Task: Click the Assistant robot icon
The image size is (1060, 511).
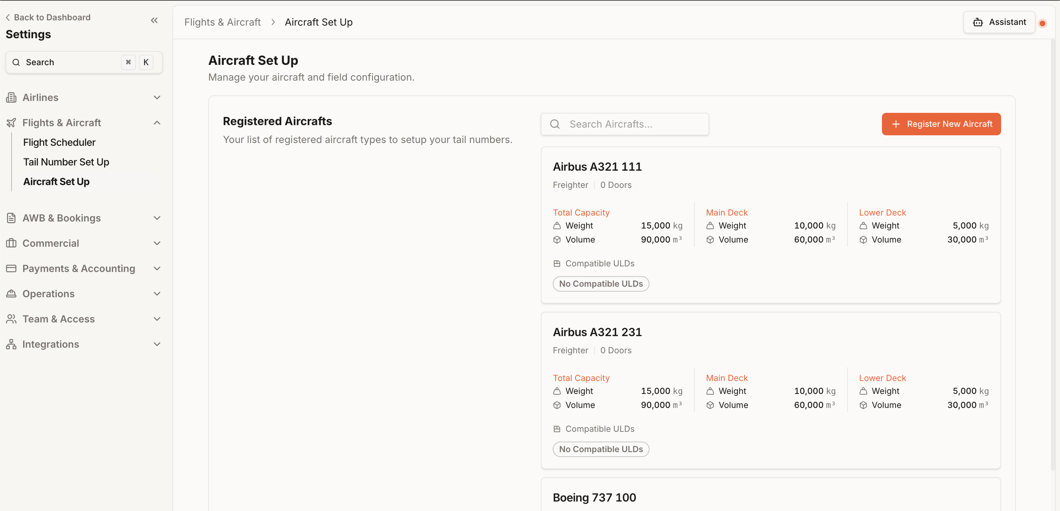Action: tap(978, 22)
